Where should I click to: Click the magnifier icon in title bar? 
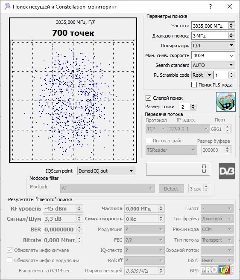pos(7,6)
